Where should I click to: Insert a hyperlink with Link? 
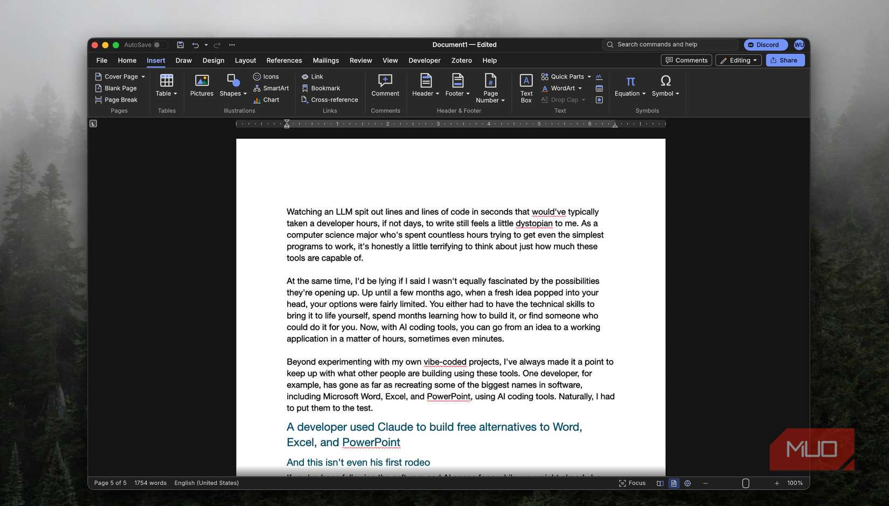click(x=312, y=77)
